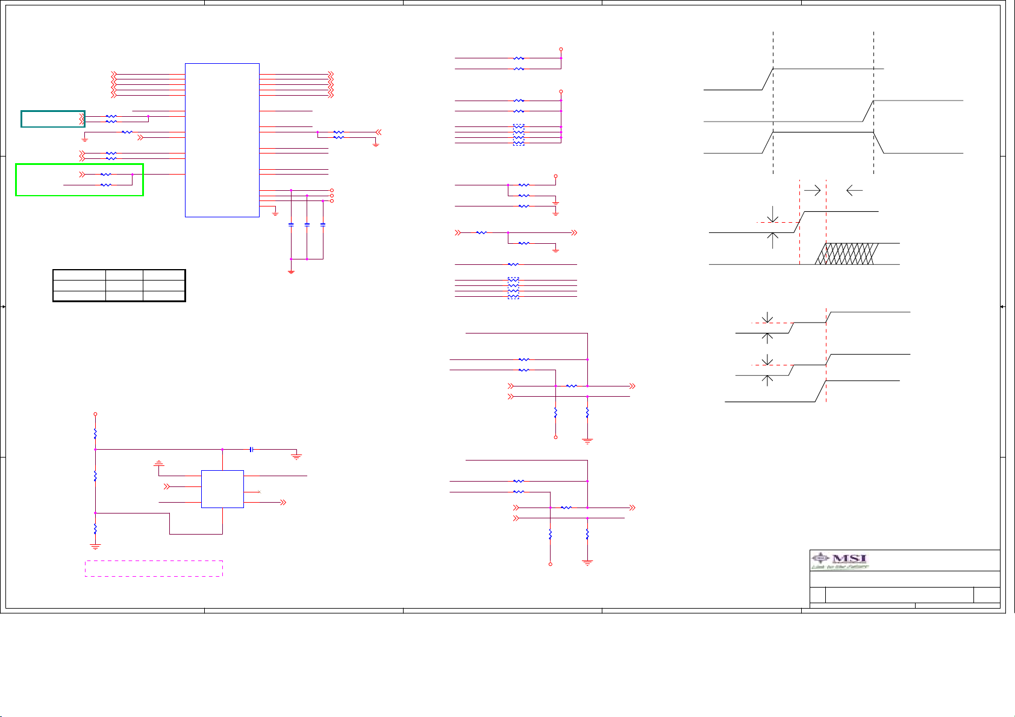Click the MSI logo in the title block
Viewport: 1015px width, 717px height.
840,560
